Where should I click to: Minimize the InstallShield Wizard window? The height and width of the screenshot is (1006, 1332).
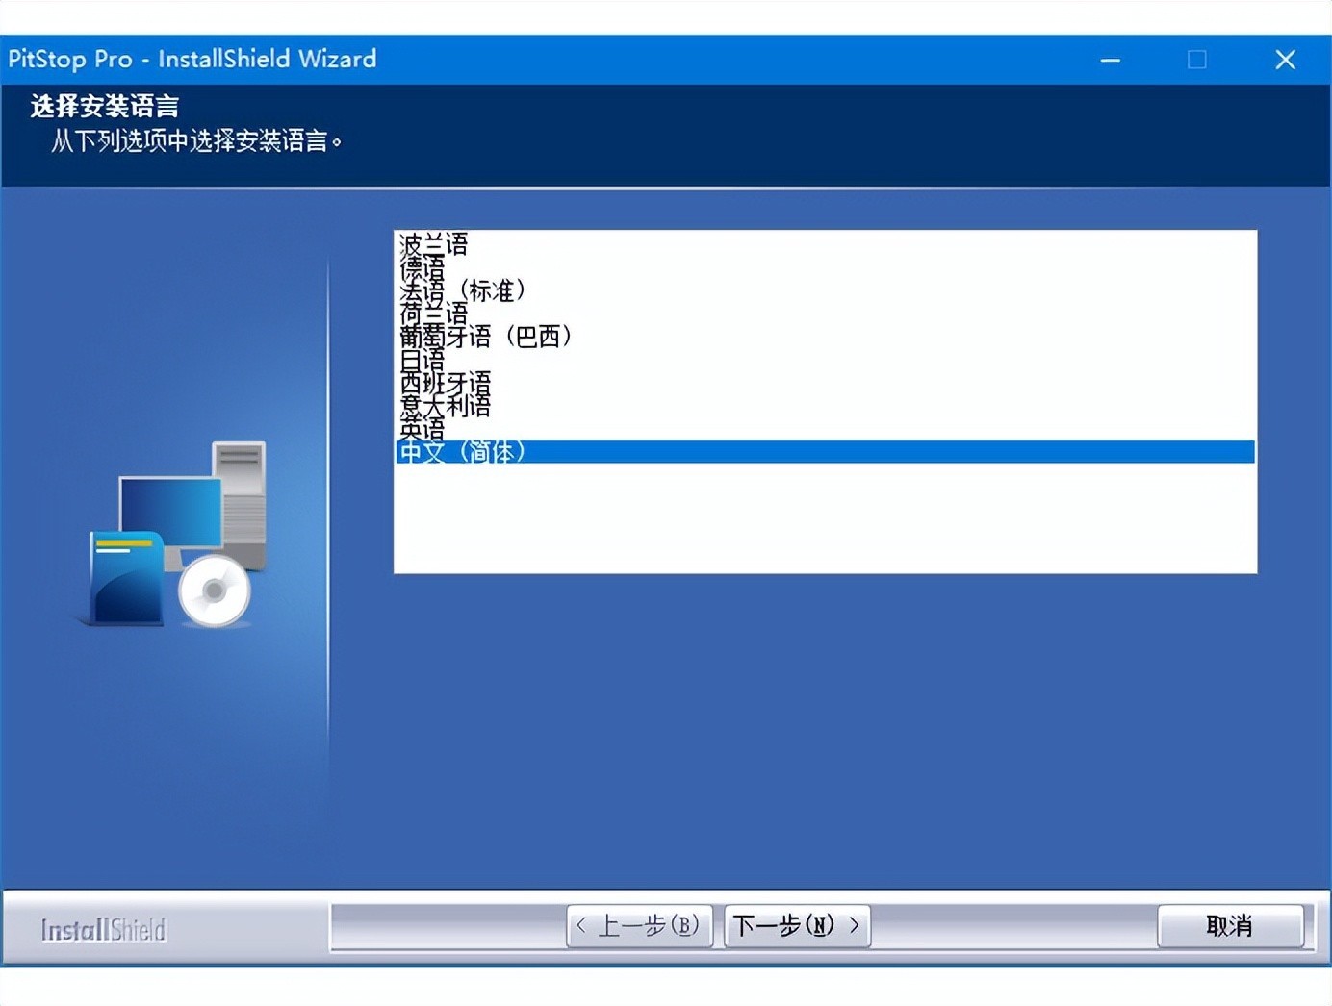(x=1111, y=60)
